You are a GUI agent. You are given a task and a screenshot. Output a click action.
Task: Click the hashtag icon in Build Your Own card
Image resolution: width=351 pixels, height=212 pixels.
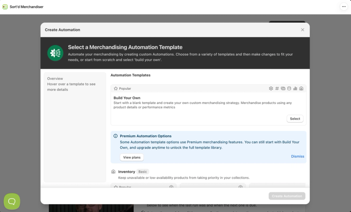[x=277, y=88]
